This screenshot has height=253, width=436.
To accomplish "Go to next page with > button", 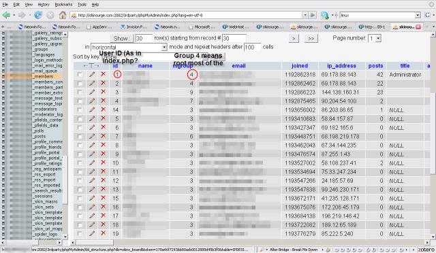I will (x=294, y=38).
